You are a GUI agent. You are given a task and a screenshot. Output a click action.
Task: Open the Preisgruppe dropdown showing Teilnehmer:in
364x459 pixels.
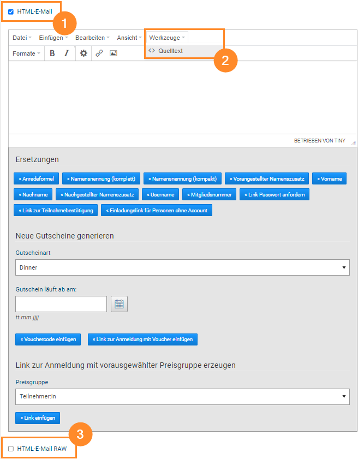182,396
